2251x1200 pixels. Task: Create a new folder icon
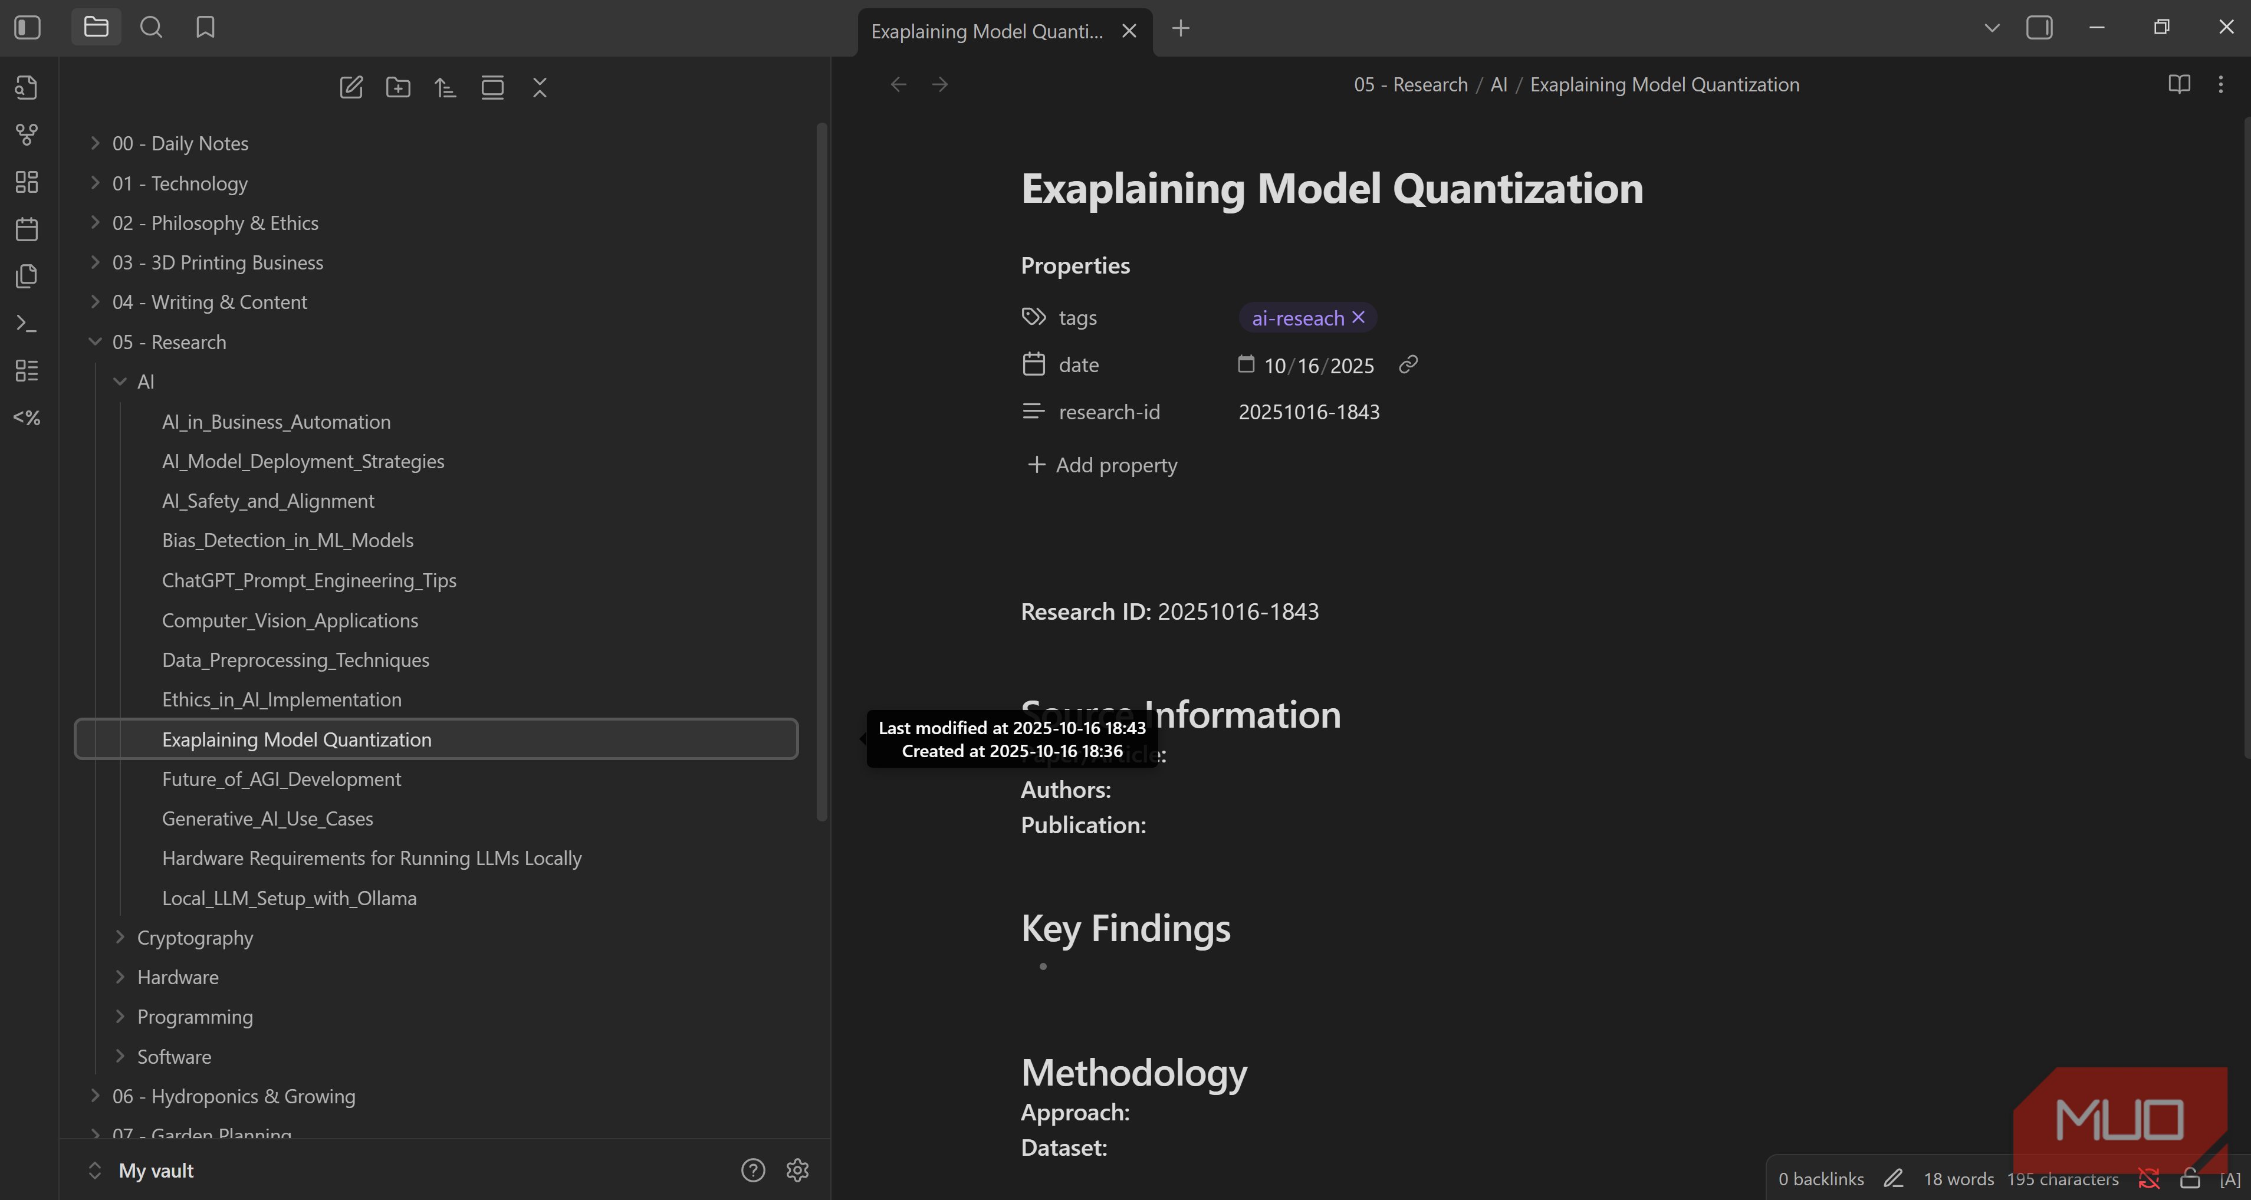coord(399,87)
